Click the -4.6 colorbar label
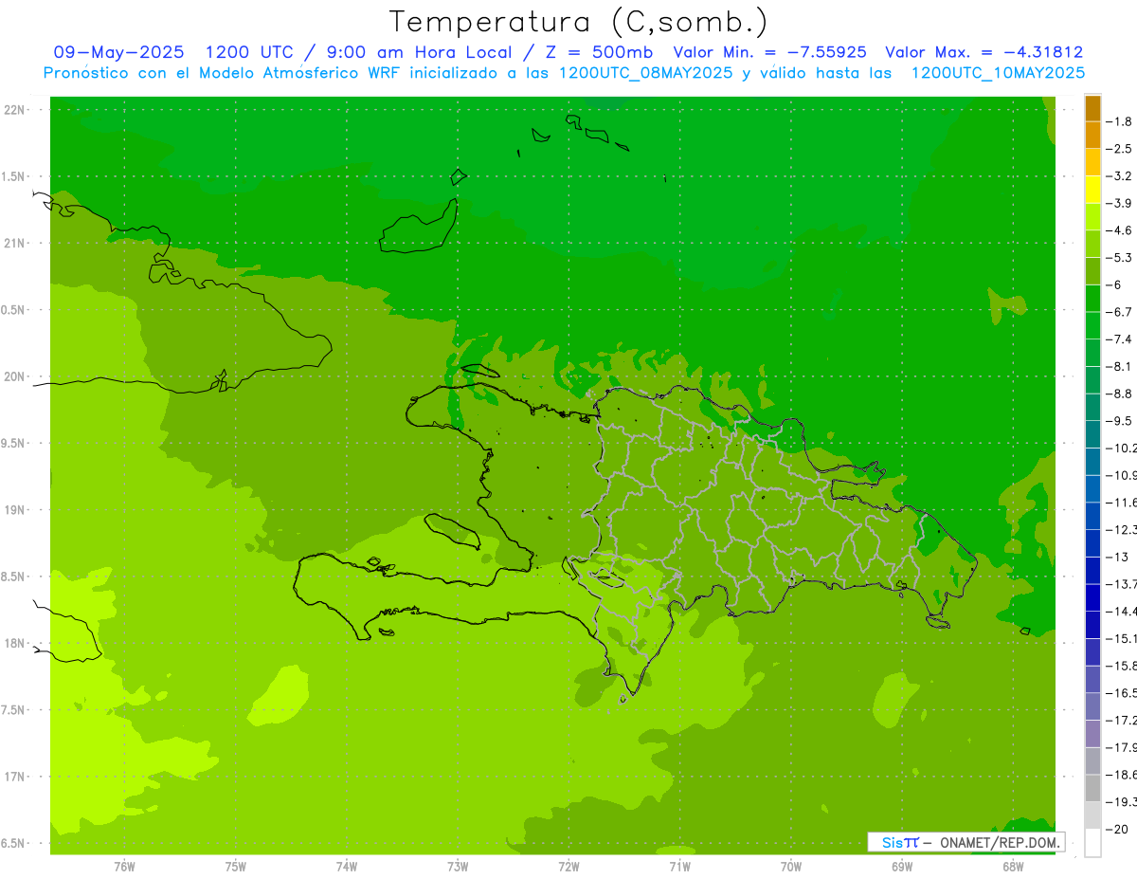 [1120, 230]
